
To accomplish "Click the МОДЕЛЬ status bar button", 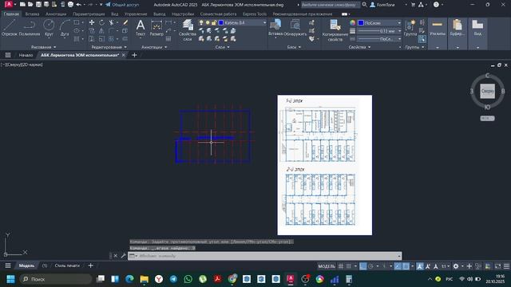I will 327,266.
